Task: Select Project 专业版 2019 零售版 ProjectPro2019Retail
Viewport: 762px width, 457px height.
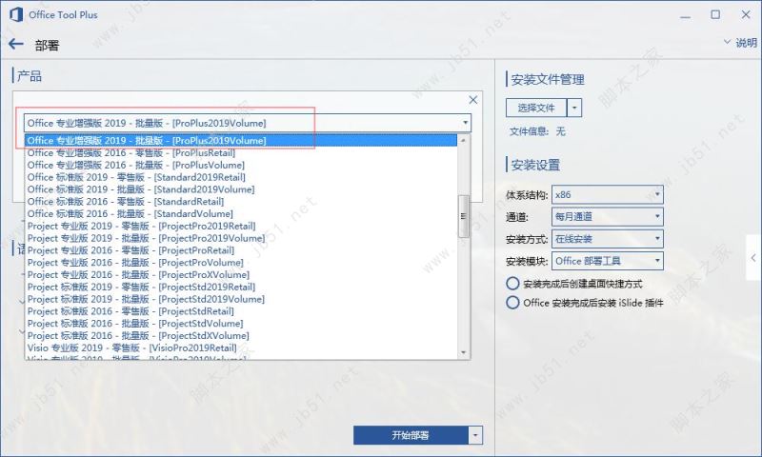Action: 241,226
